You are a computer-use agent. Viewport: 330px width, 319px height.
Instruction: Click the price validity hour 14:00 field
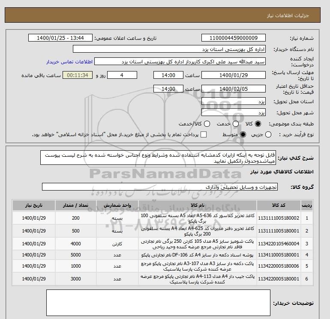(x=168, y=89)
